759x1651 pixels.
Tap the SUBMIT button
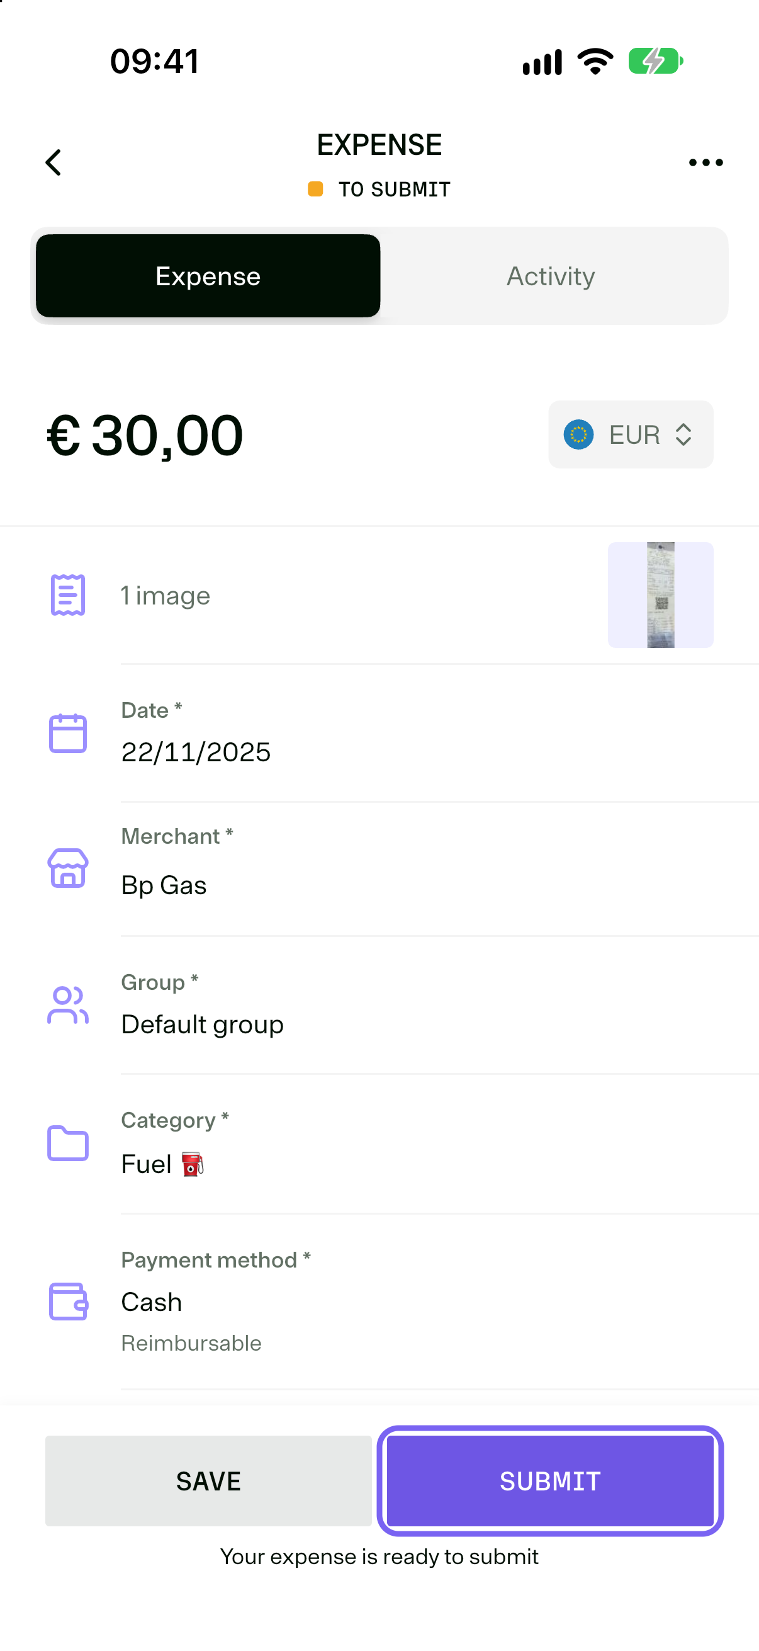550,1481
